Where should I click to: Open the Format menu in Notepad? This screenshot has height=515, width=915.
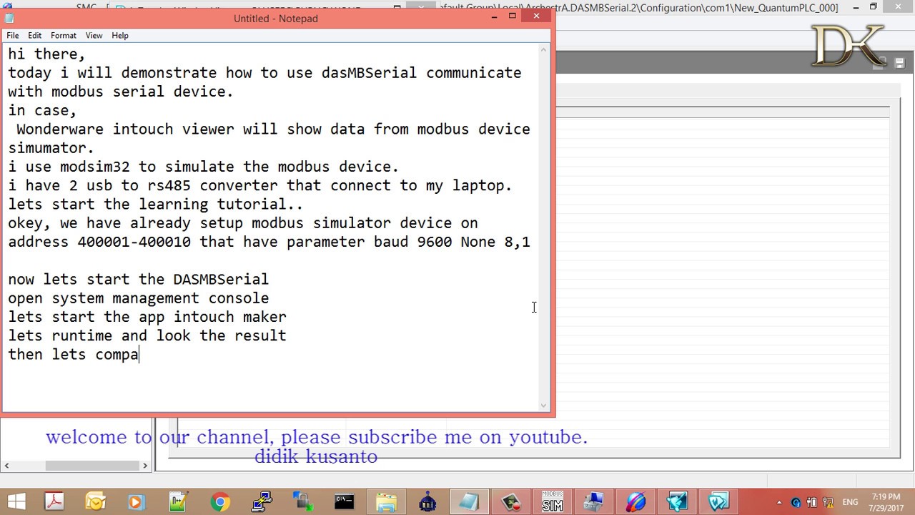click(x=63, y=35)
